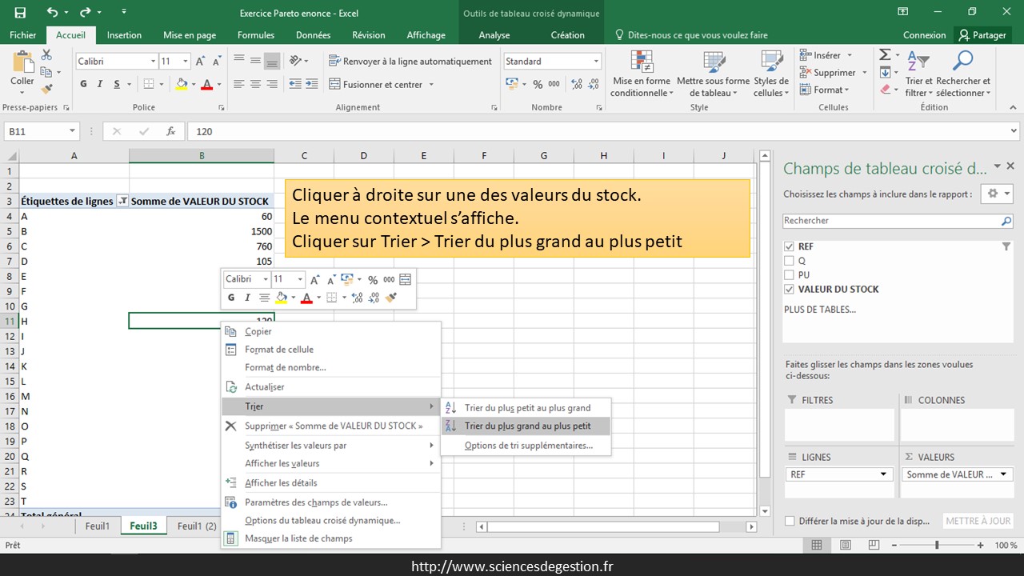Screen dimensions: 1024x576
Task: Open the Standard number format dropdown
Action: click(x=596, y=62)
